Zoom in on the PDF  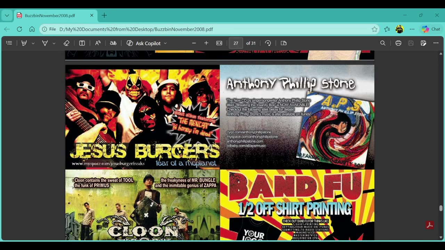[206, 43]
